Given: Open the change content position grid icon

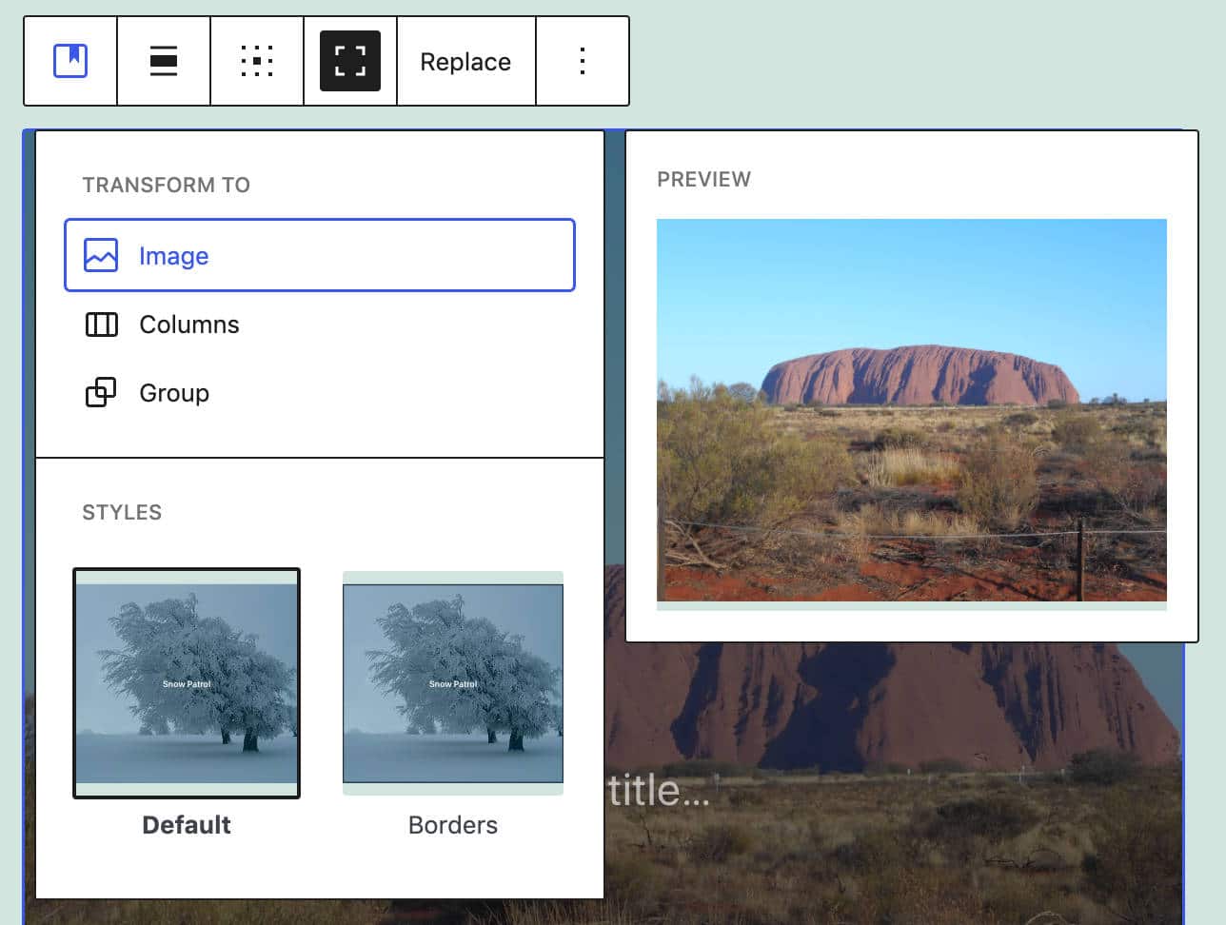Looking at the screenshot, I should [x=256, y=60].
